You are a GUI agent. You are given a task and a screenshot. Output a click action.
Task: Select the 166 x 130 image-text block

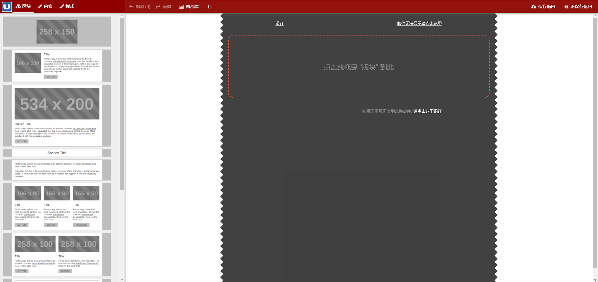(57, 66)
